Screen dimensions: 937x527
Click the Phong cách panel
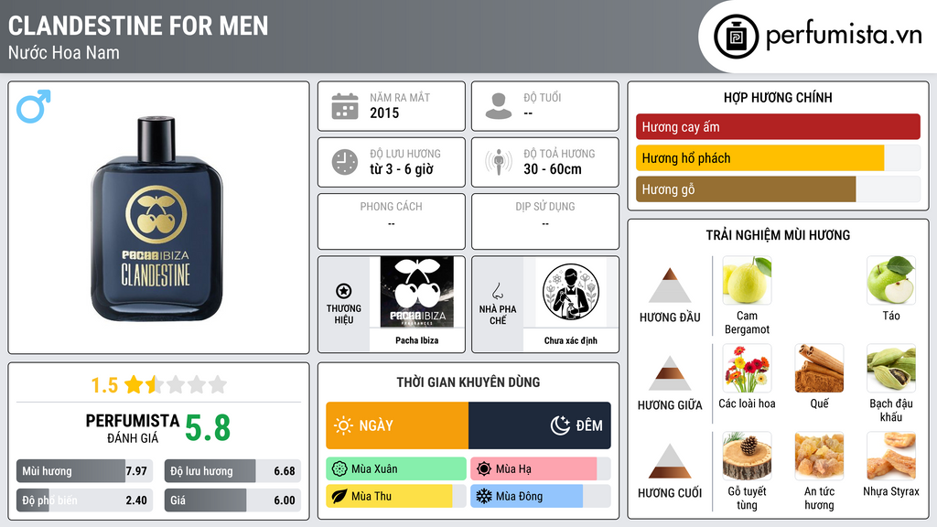click(392, 221)
